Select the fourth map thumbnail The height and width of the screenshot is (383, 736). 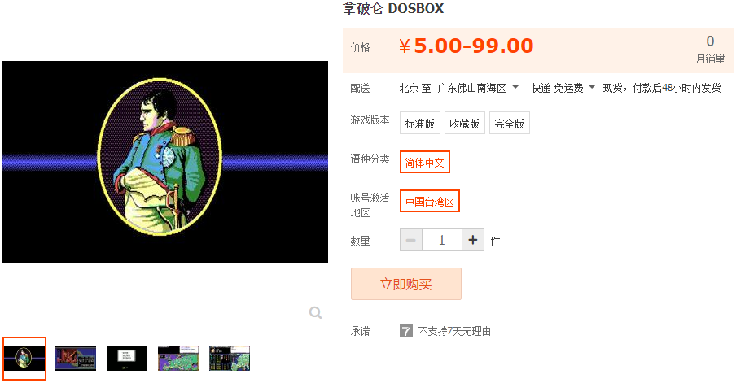tap(178, 358)
